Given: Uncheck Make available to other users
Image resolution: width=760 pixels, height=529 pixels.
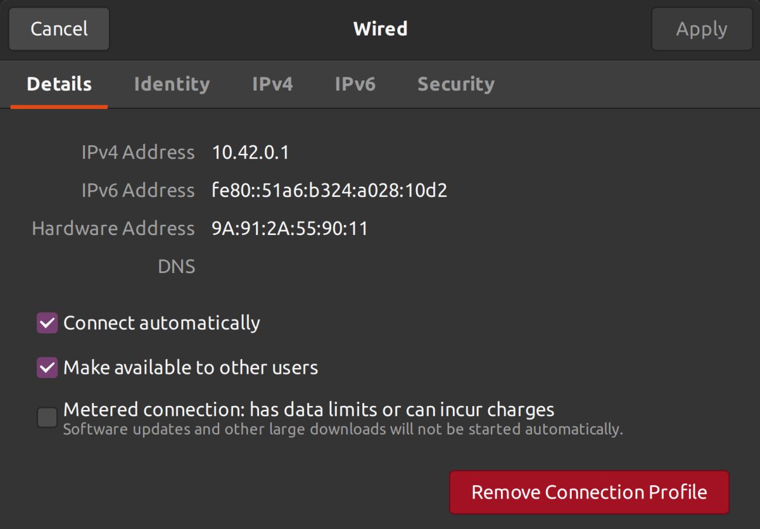Looking at the screenshot, I should click(x=47, y=367).
